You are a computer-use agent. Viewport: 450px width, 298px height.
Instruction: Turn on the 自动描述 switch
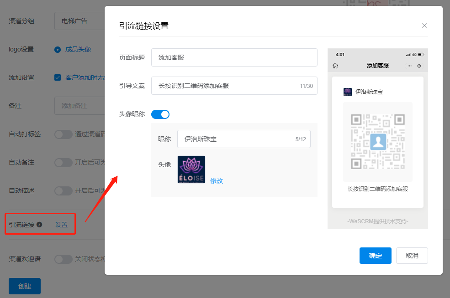64,191
